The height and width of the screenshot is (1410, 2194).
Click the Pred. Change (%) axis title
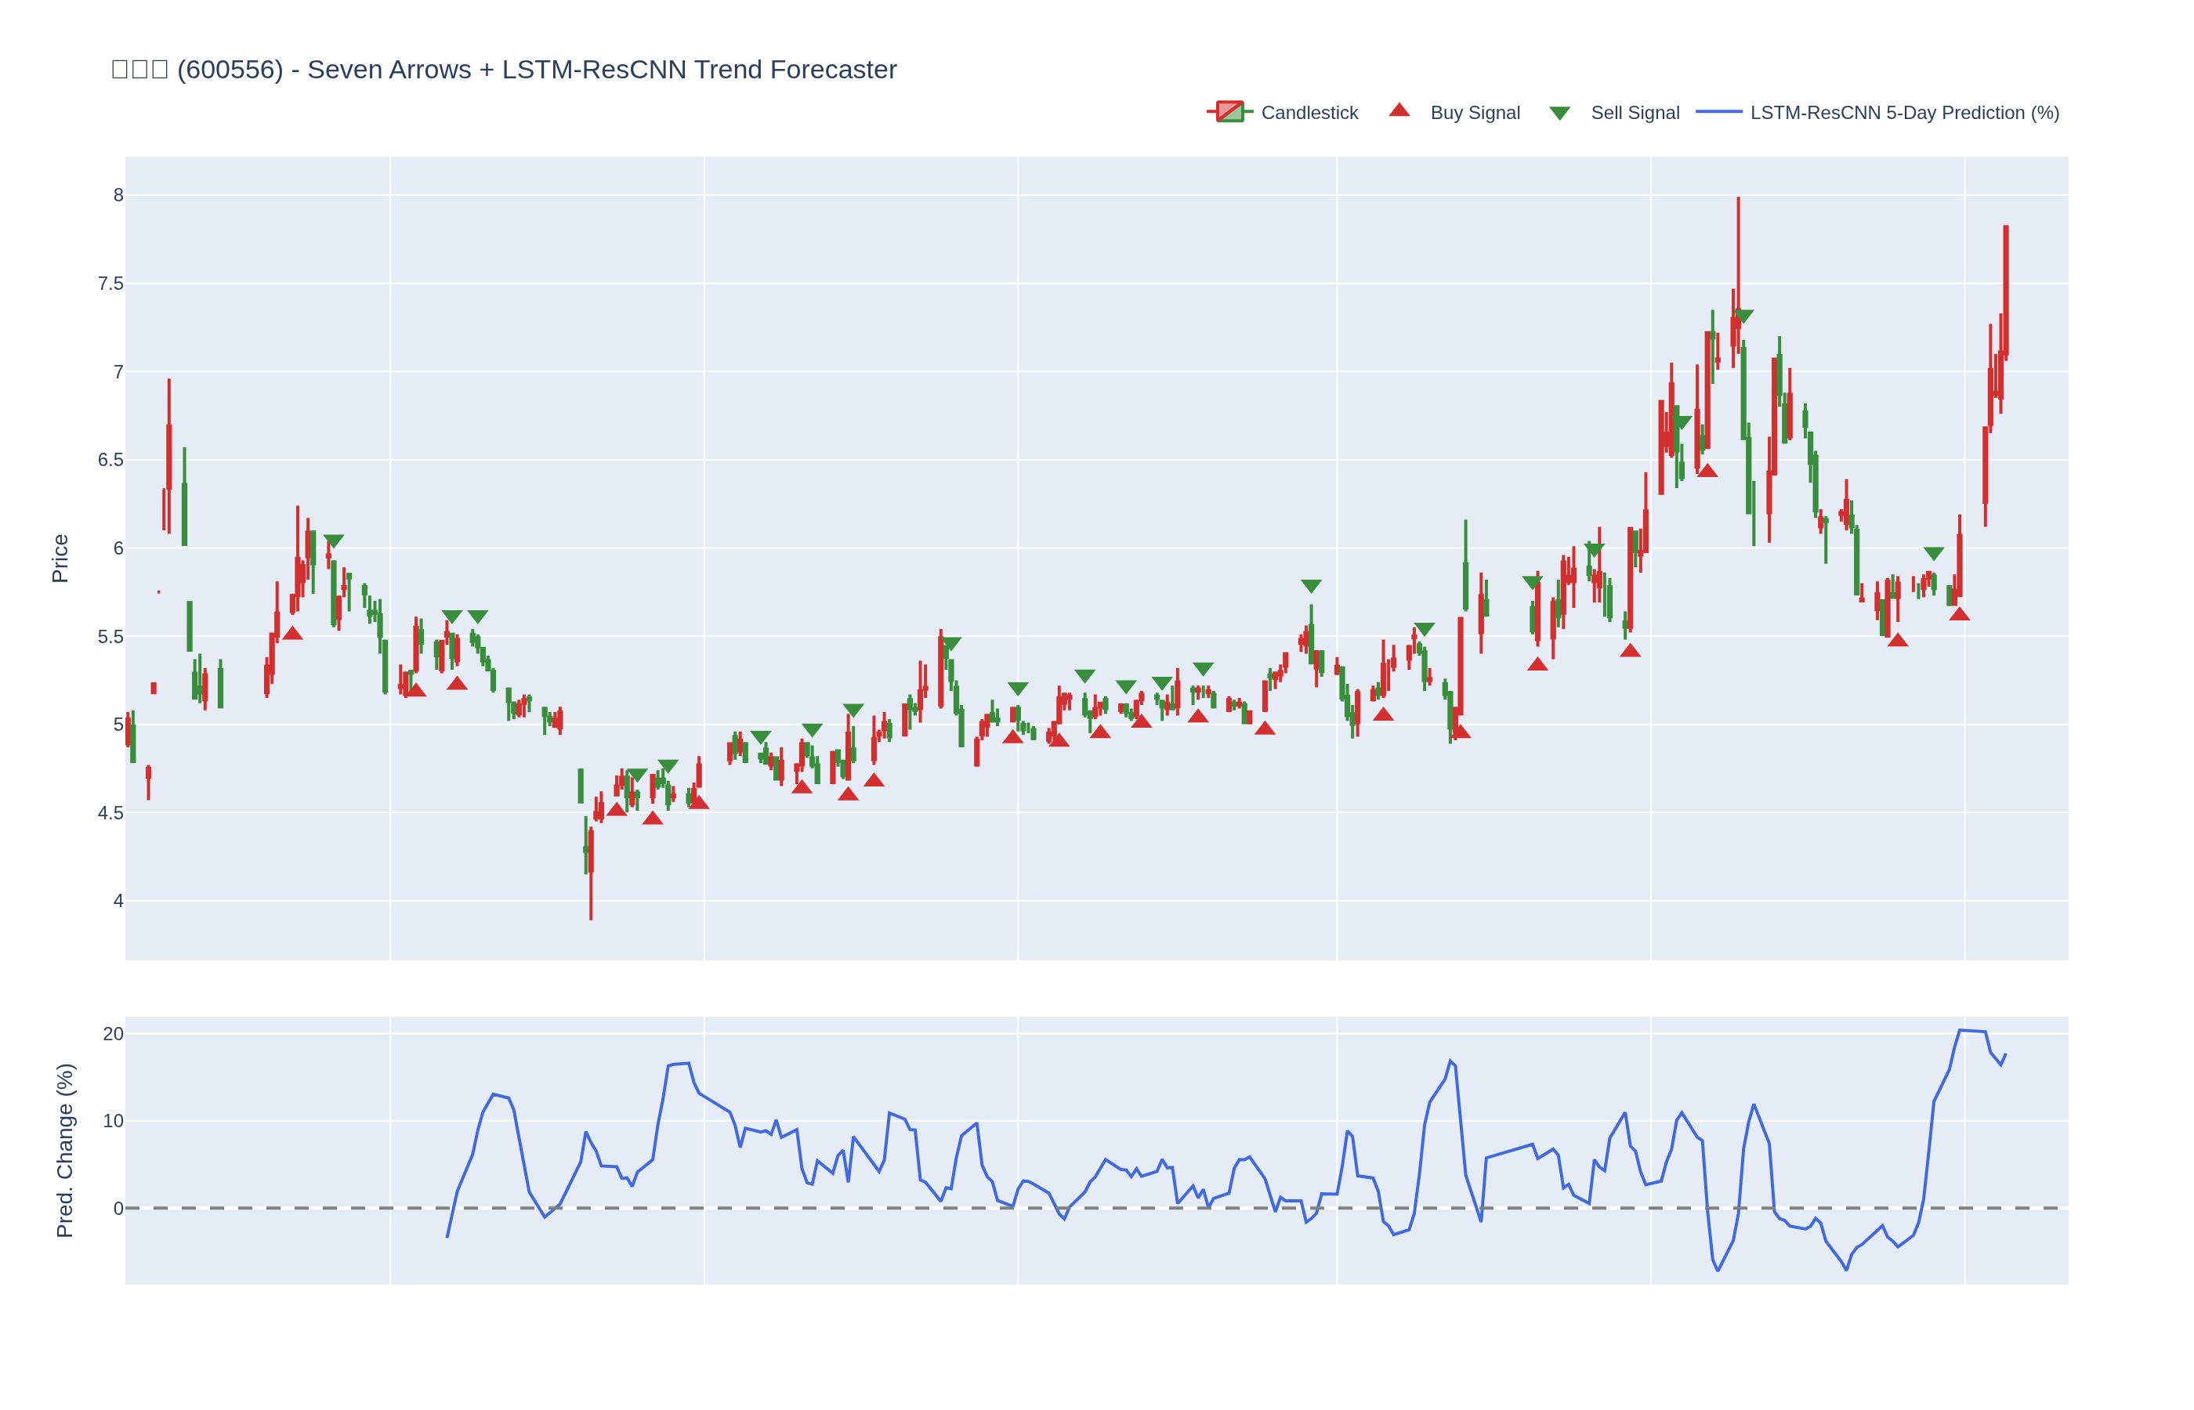pos(64,1150)
